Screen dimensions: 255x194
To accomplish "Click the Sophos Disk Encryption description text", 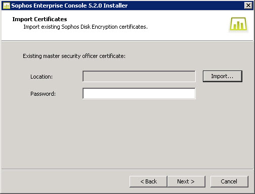I will click(x=86, y=27).
